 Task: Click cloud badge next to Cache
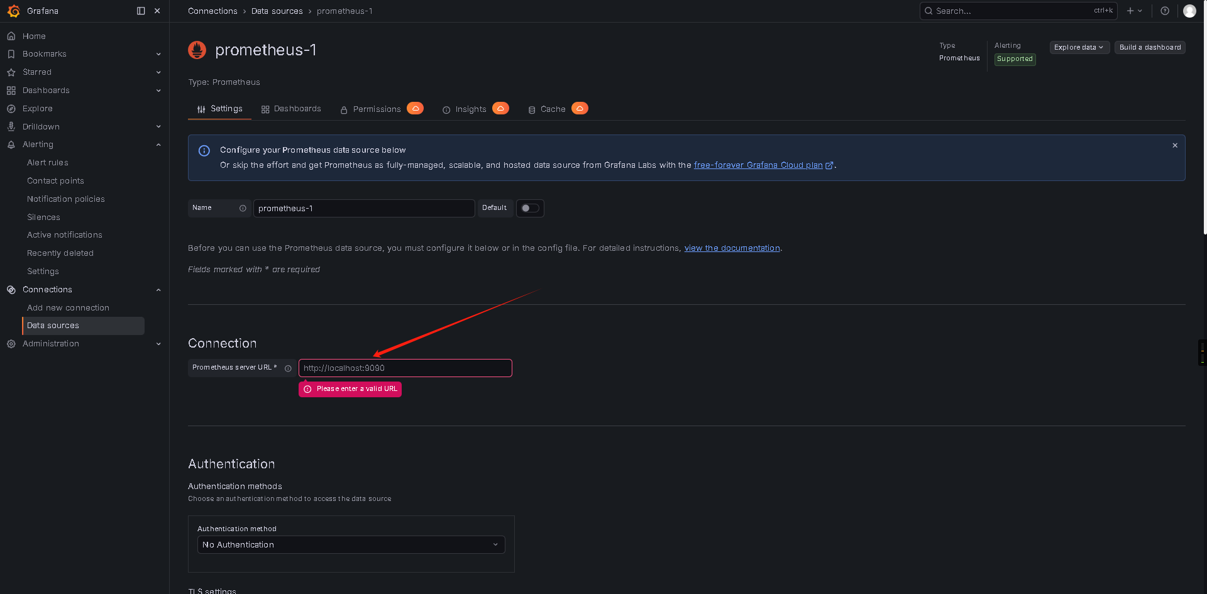pos(580,108)
